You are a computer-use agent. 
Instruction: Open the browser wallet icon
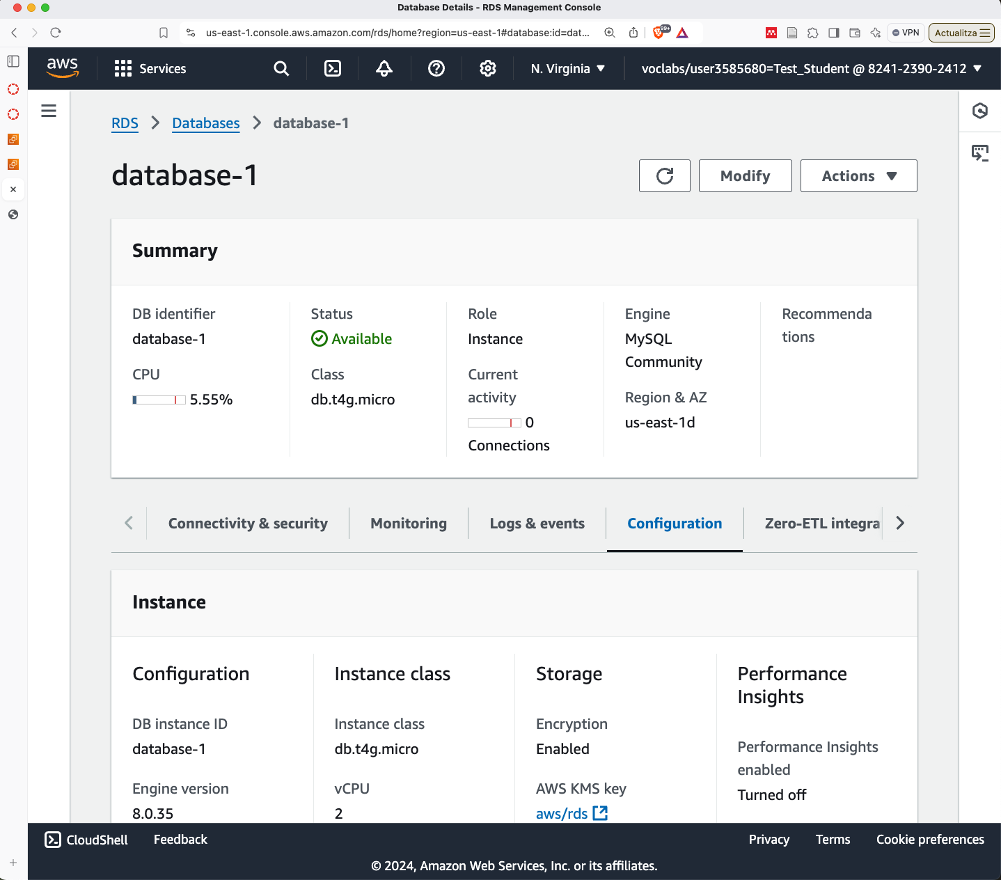(854, 33)
